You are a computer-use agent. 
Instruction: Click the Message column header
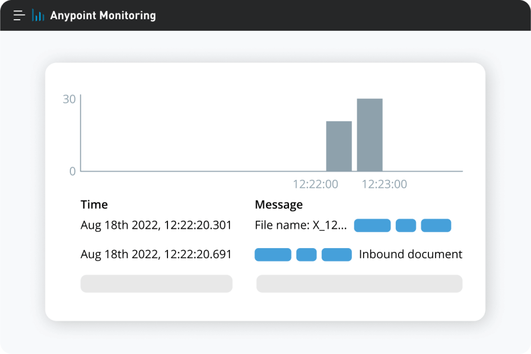tap(279, 204)
